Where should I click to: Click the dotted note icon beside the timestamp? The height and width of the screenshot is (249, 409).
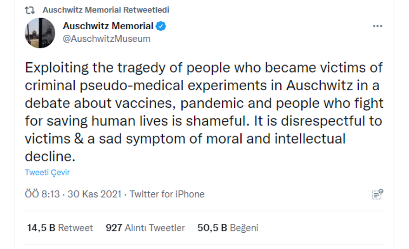point(377,194)
